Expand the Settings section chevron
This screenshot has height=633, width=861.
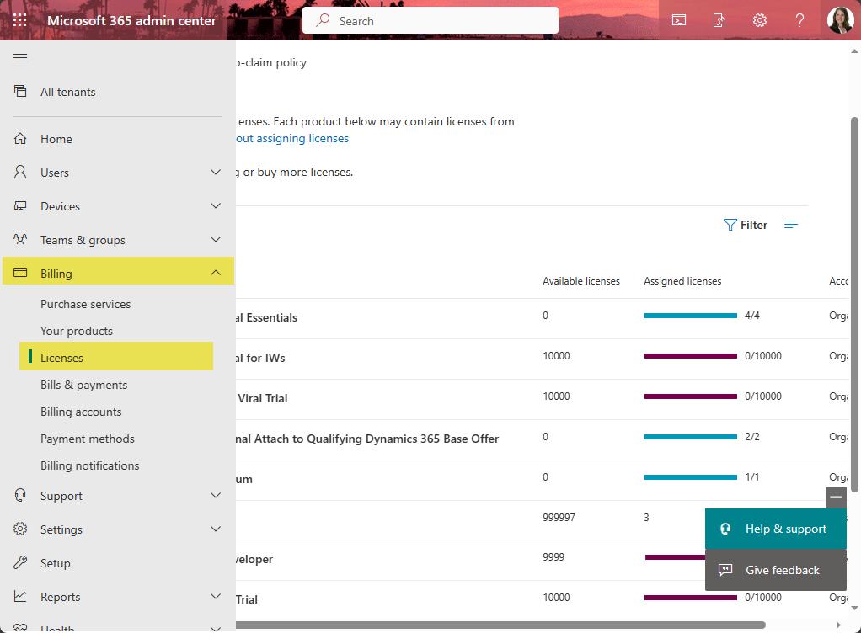click(216, 529)
